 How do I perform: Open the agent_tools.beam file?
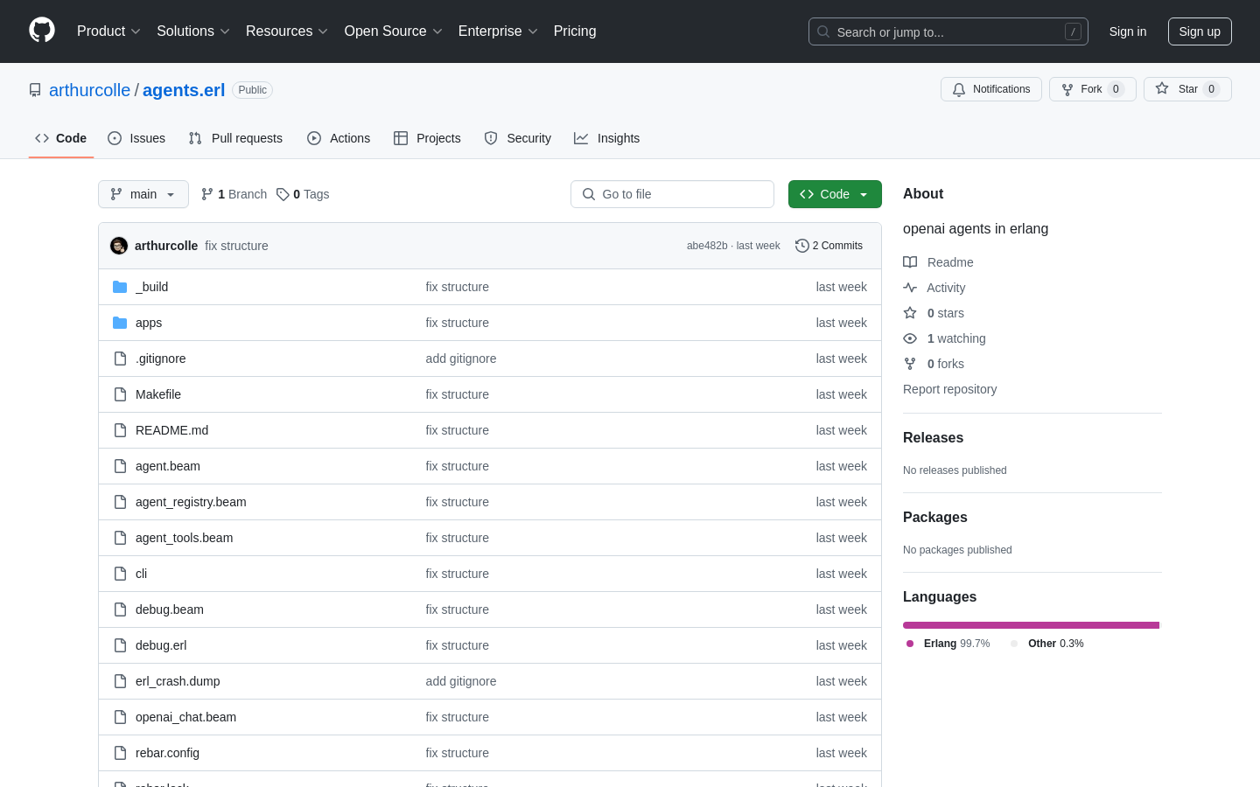pyautogui.click(x=184, y=538)
